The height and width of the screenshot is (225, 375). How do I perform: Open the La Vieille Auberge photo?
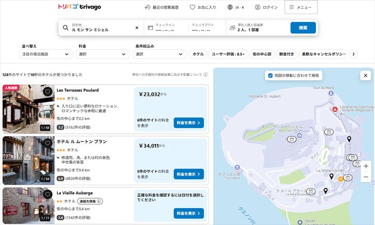click(x=29, y=206)
